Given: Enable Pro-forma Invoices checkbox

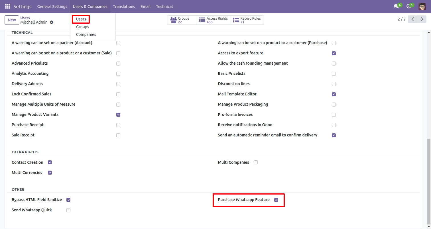Looking at the screenshot, I should point(334,115).
